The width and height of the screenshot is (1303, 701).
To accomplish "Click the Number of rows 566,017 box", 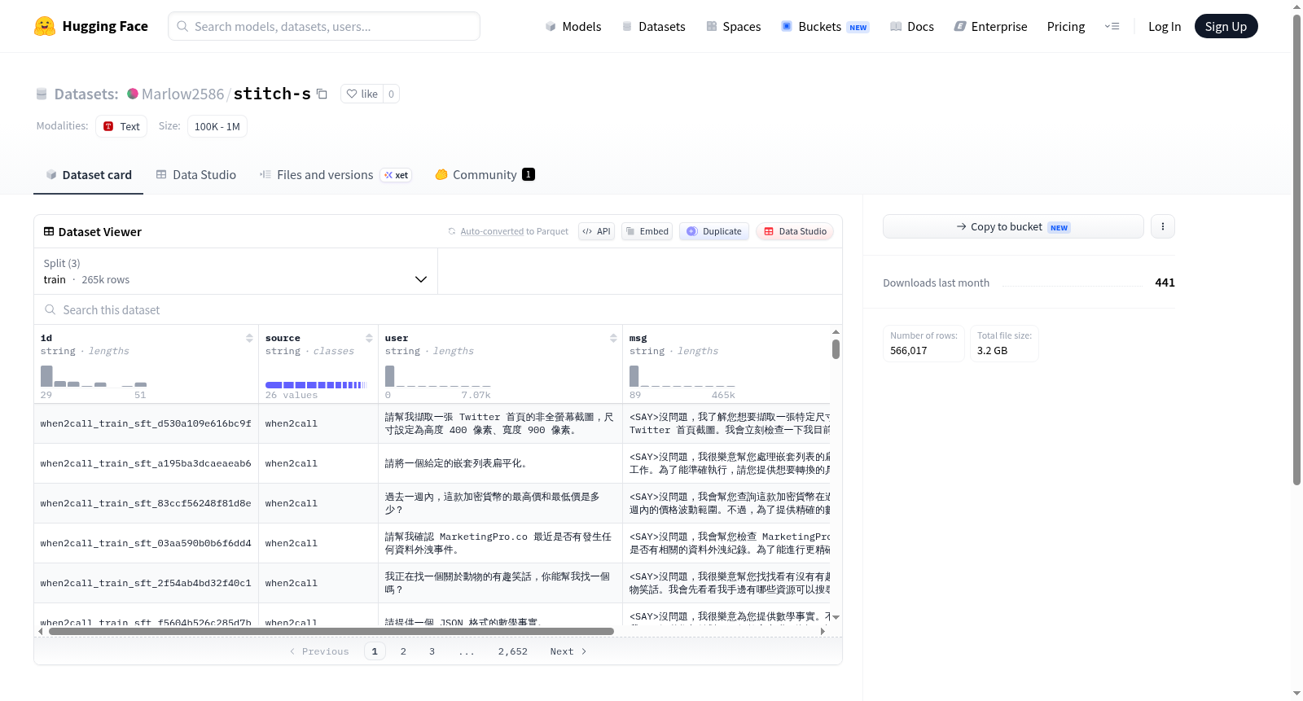I will click(x=924, y=344).
